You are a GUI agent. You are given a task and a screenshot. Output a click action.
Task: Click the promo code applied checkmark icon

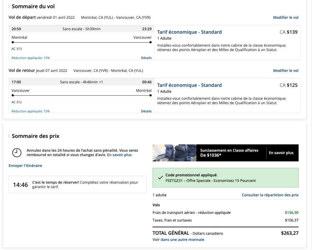[x=160, y=178]
